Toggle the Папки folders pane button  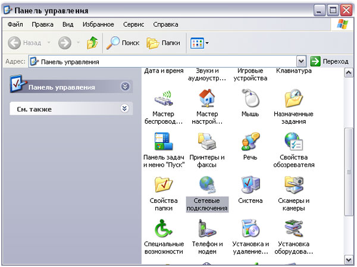click(x=163, y=43)
